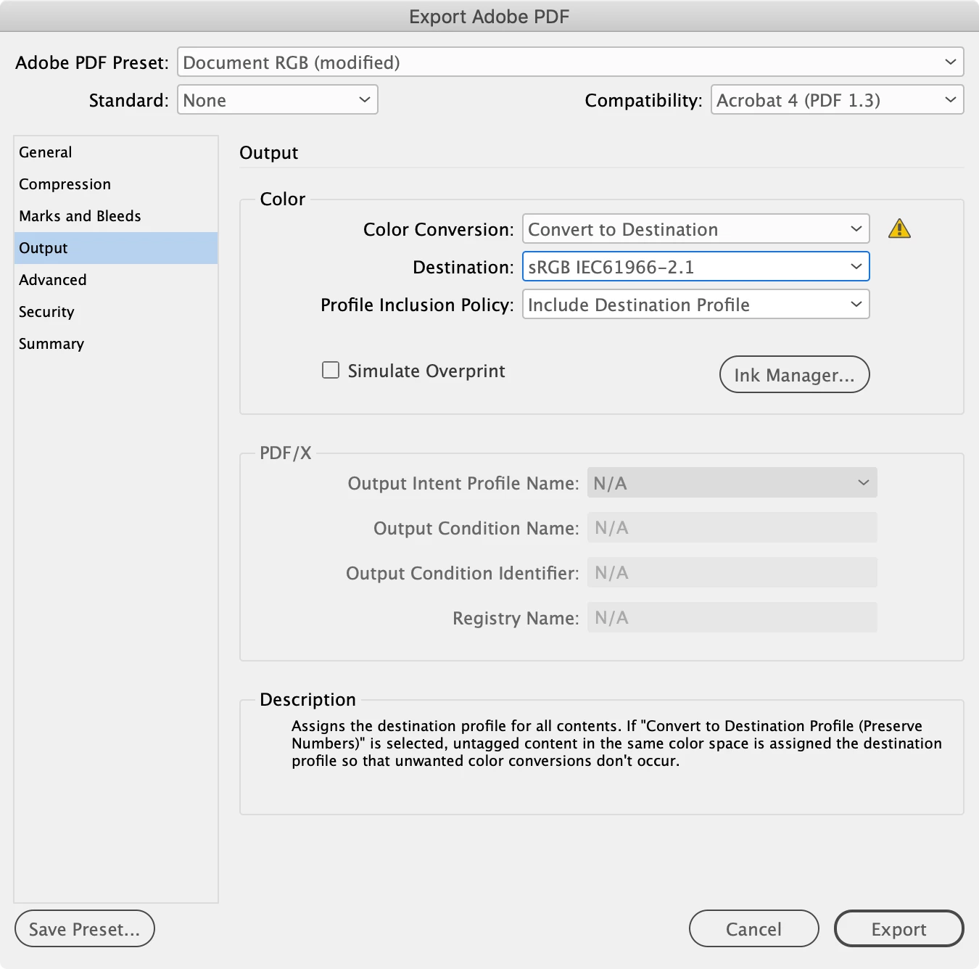Select the Advanced category in sidebar
979x969 pixels.
click(116, 280)
